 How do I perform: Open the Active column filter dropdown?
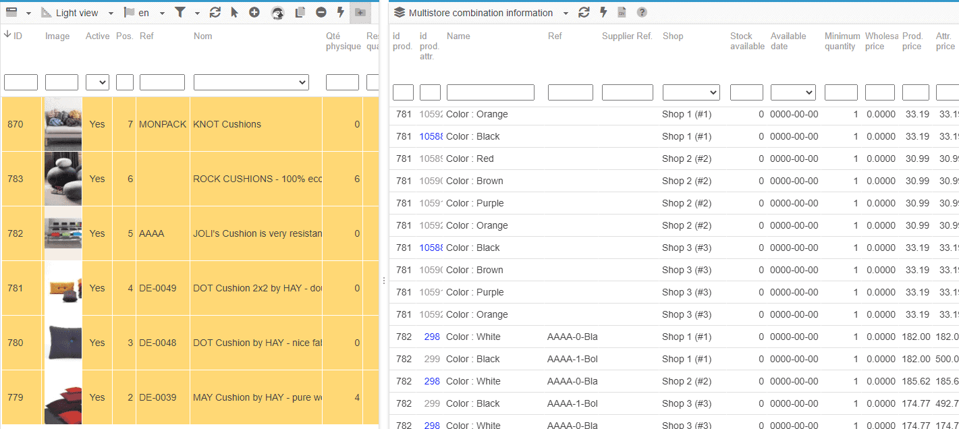point(97,82)
